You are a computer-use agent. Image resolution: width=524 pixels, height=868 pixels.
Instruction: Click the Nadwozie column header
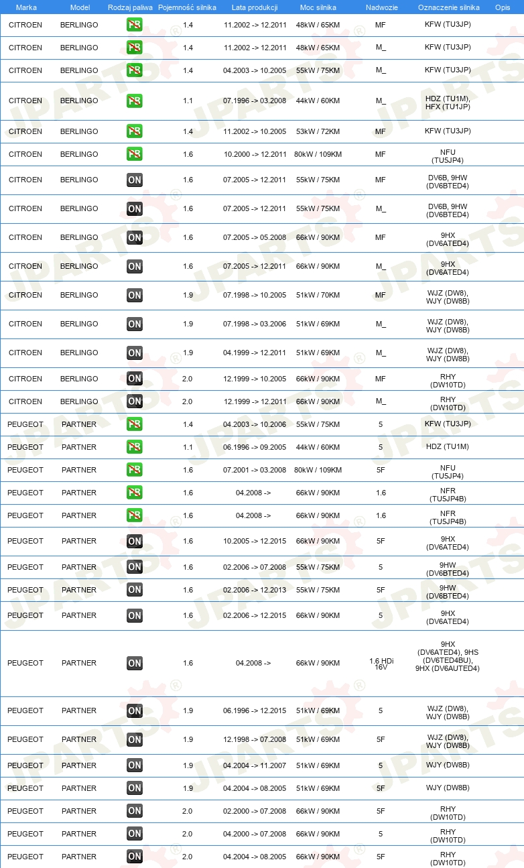point(381,7)
